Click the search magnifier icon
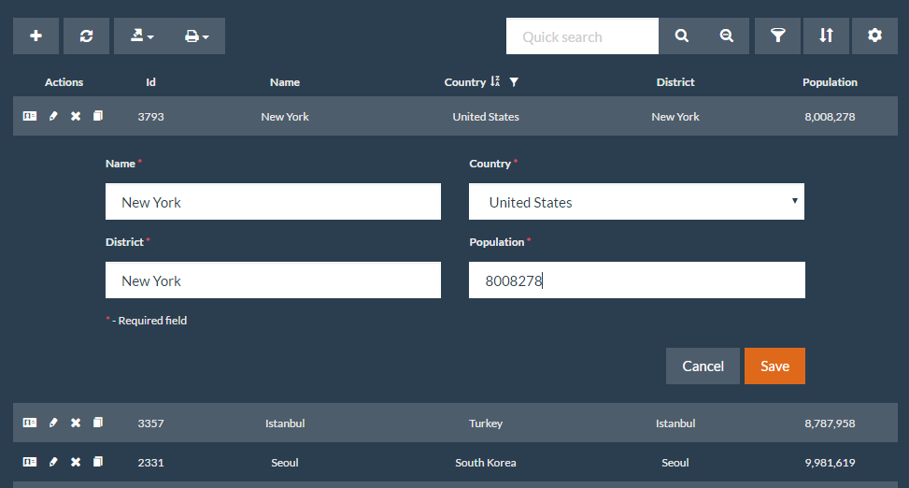The image size is (909, 488). (x=682, y=36)
